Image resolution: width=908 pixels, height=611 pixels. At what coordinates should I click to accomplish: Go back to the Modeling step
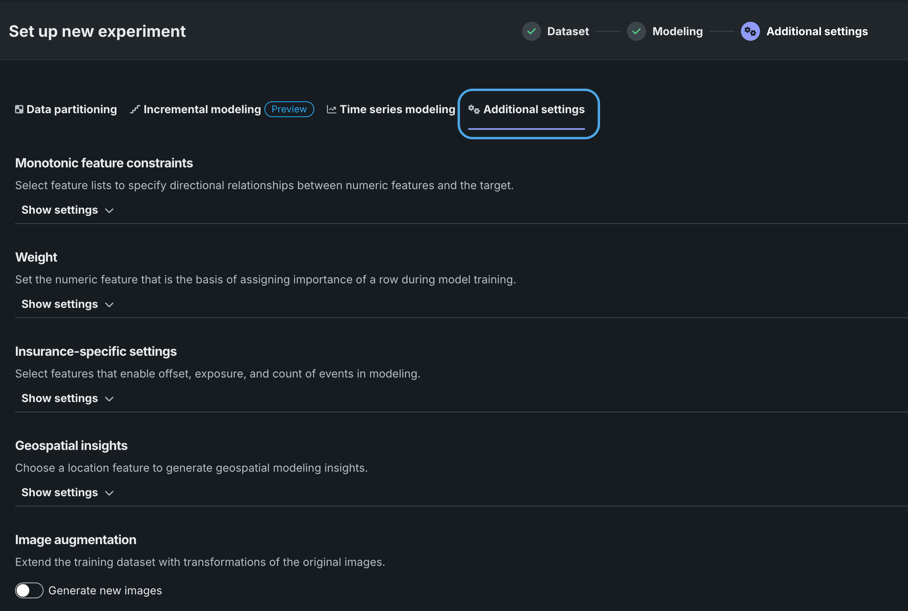tap(677, 31)
